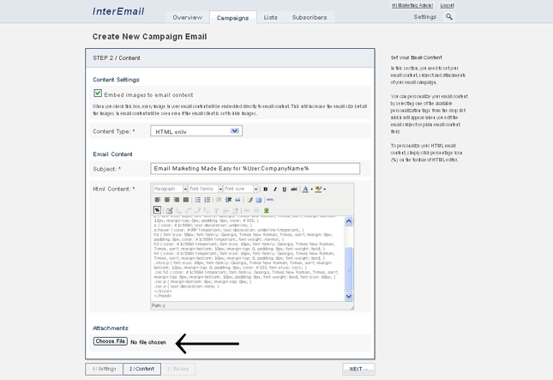Apply strikethrough formatting in the editor
This screenshot has height=380, width=553.
pyautogui.click(x=294, y=189)
